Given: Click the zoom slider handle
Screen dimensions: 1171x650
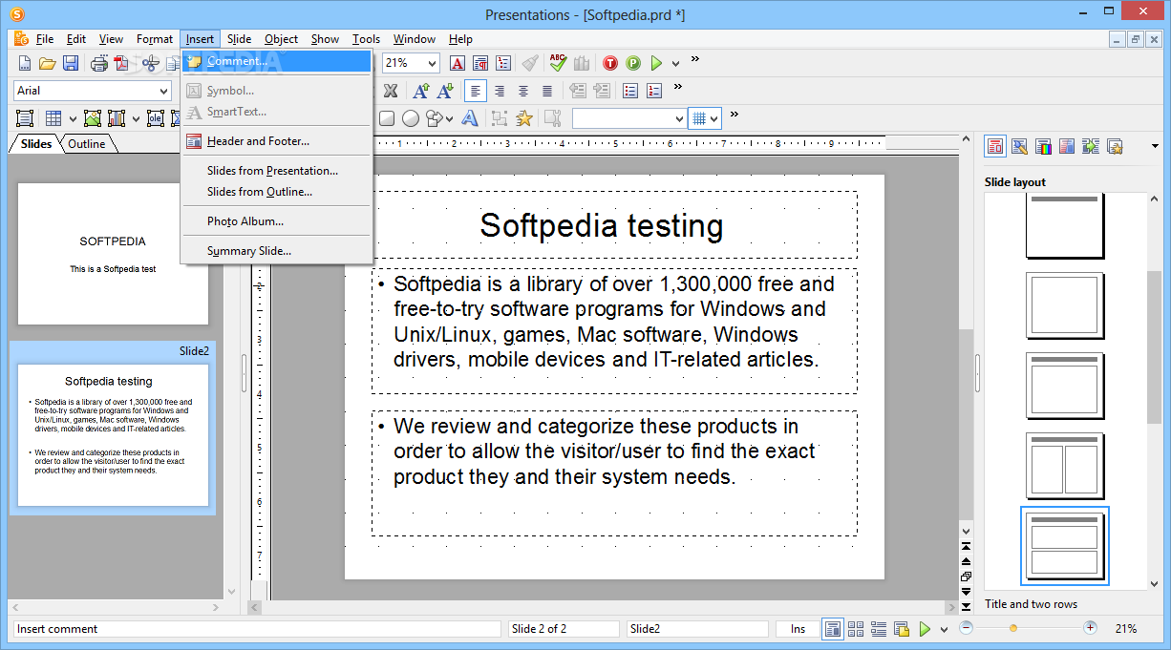Looking at the screenshot, I should pos(1013,628).
